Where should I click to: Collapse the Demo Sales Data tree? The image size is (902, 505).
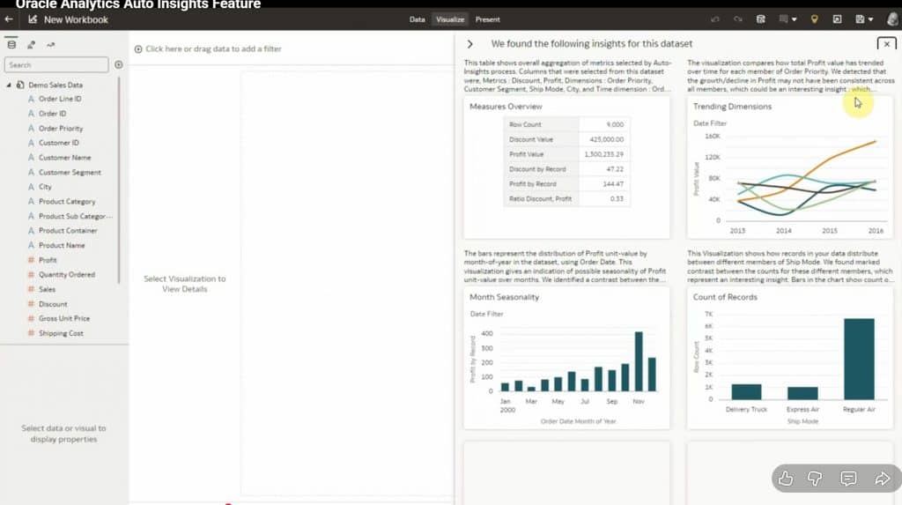9,85
